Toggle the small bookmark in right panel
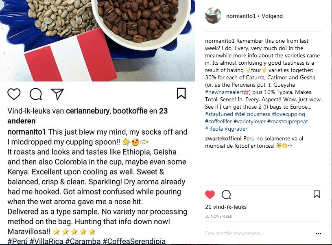Image resolution: width=332 pixels, height=245 pixels. pyautogui.click(x=317, y=194)
